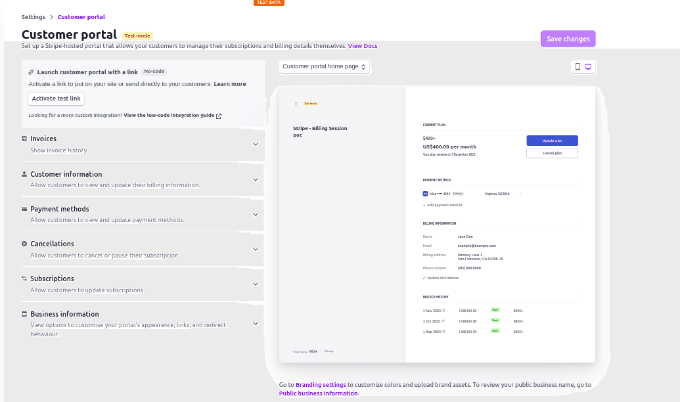This screenshot has width=680, height=402.
Task: Click Activate test link button
Action: pyautogui.click(x=56, y=99)
